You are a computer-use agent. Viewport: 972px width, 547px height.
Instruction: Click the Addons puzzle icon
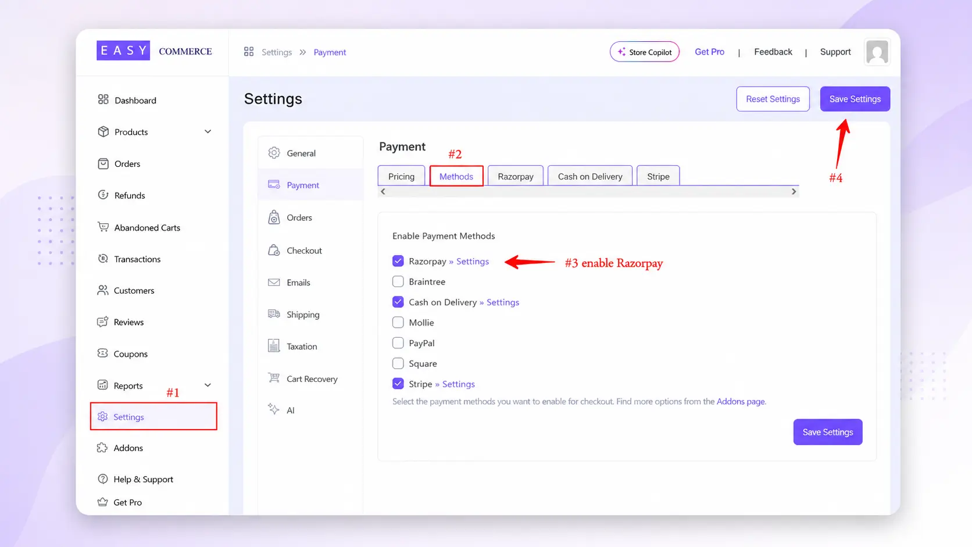(x=102, y=448)
